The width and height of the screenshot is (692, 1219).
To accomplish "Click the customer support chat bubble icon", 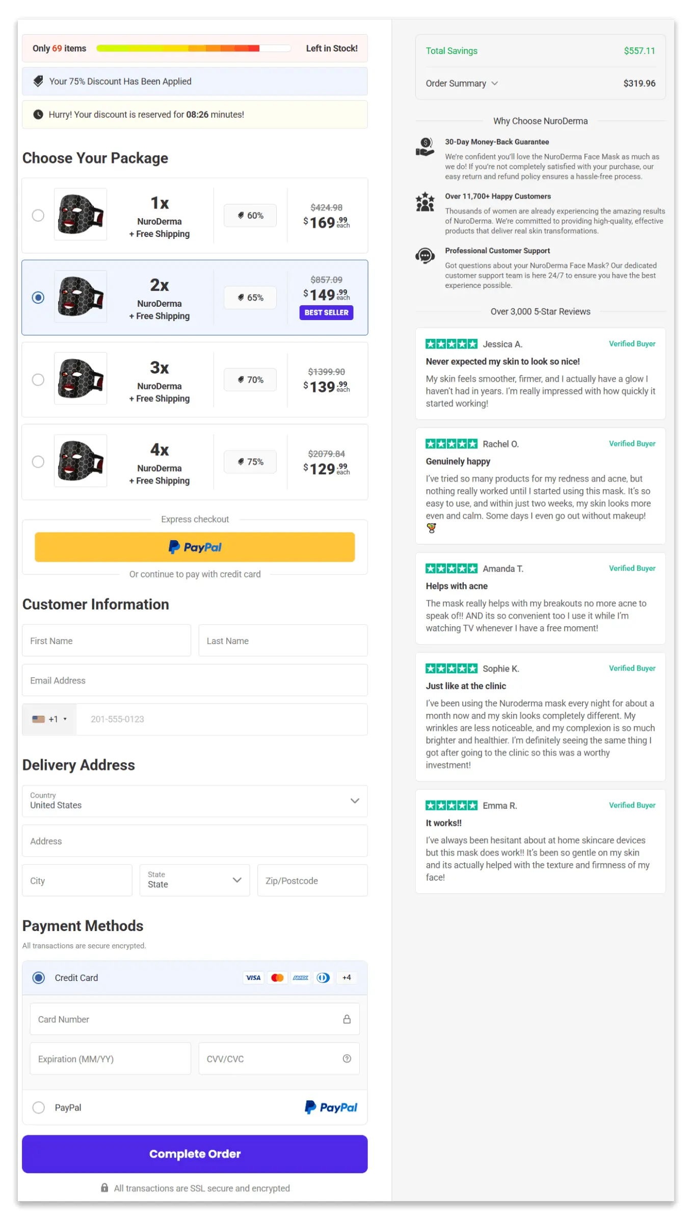I will (424, 255).
